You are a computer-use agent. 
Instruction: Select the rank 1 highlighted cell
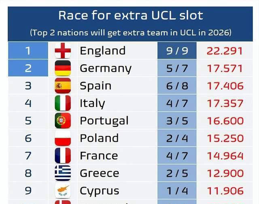(x=28, y=51)
